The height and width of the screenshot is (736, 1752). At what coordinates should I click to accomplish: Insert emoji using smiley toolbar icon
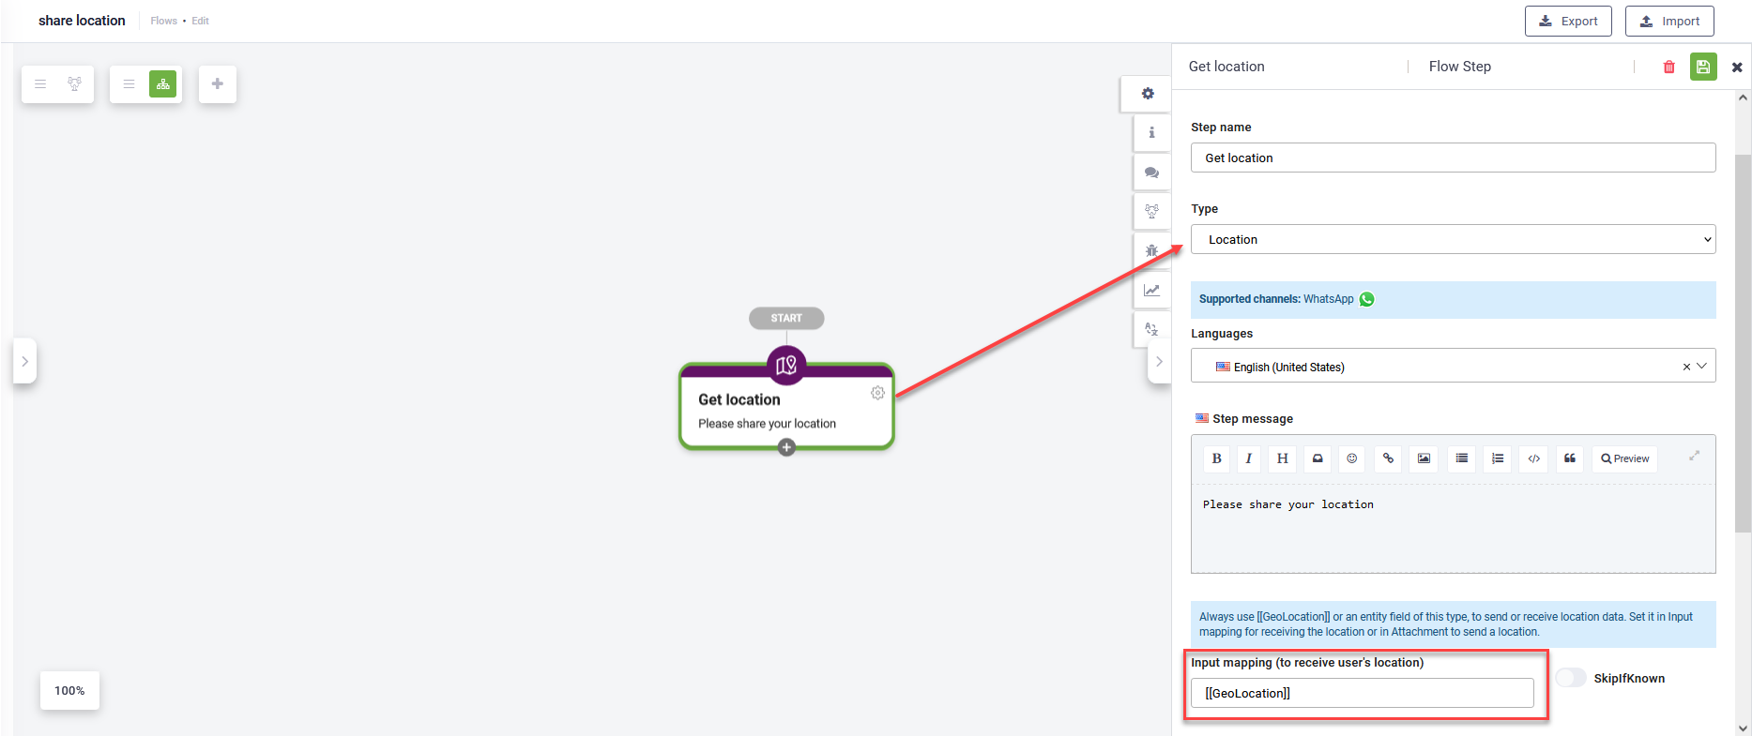click(1351, 458)
